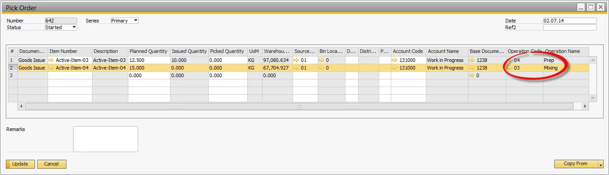Open link arrow for Active-Item-04
The height and width of the screenshot is (175, 609).
click(51, 68)
